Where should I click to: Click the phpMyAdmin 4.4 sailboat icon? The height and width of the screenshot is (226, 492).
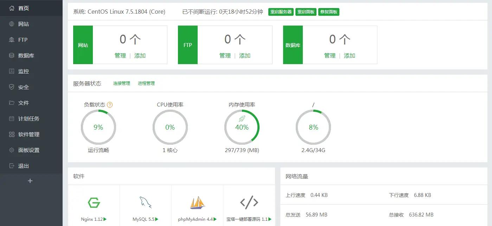(197, 203)
